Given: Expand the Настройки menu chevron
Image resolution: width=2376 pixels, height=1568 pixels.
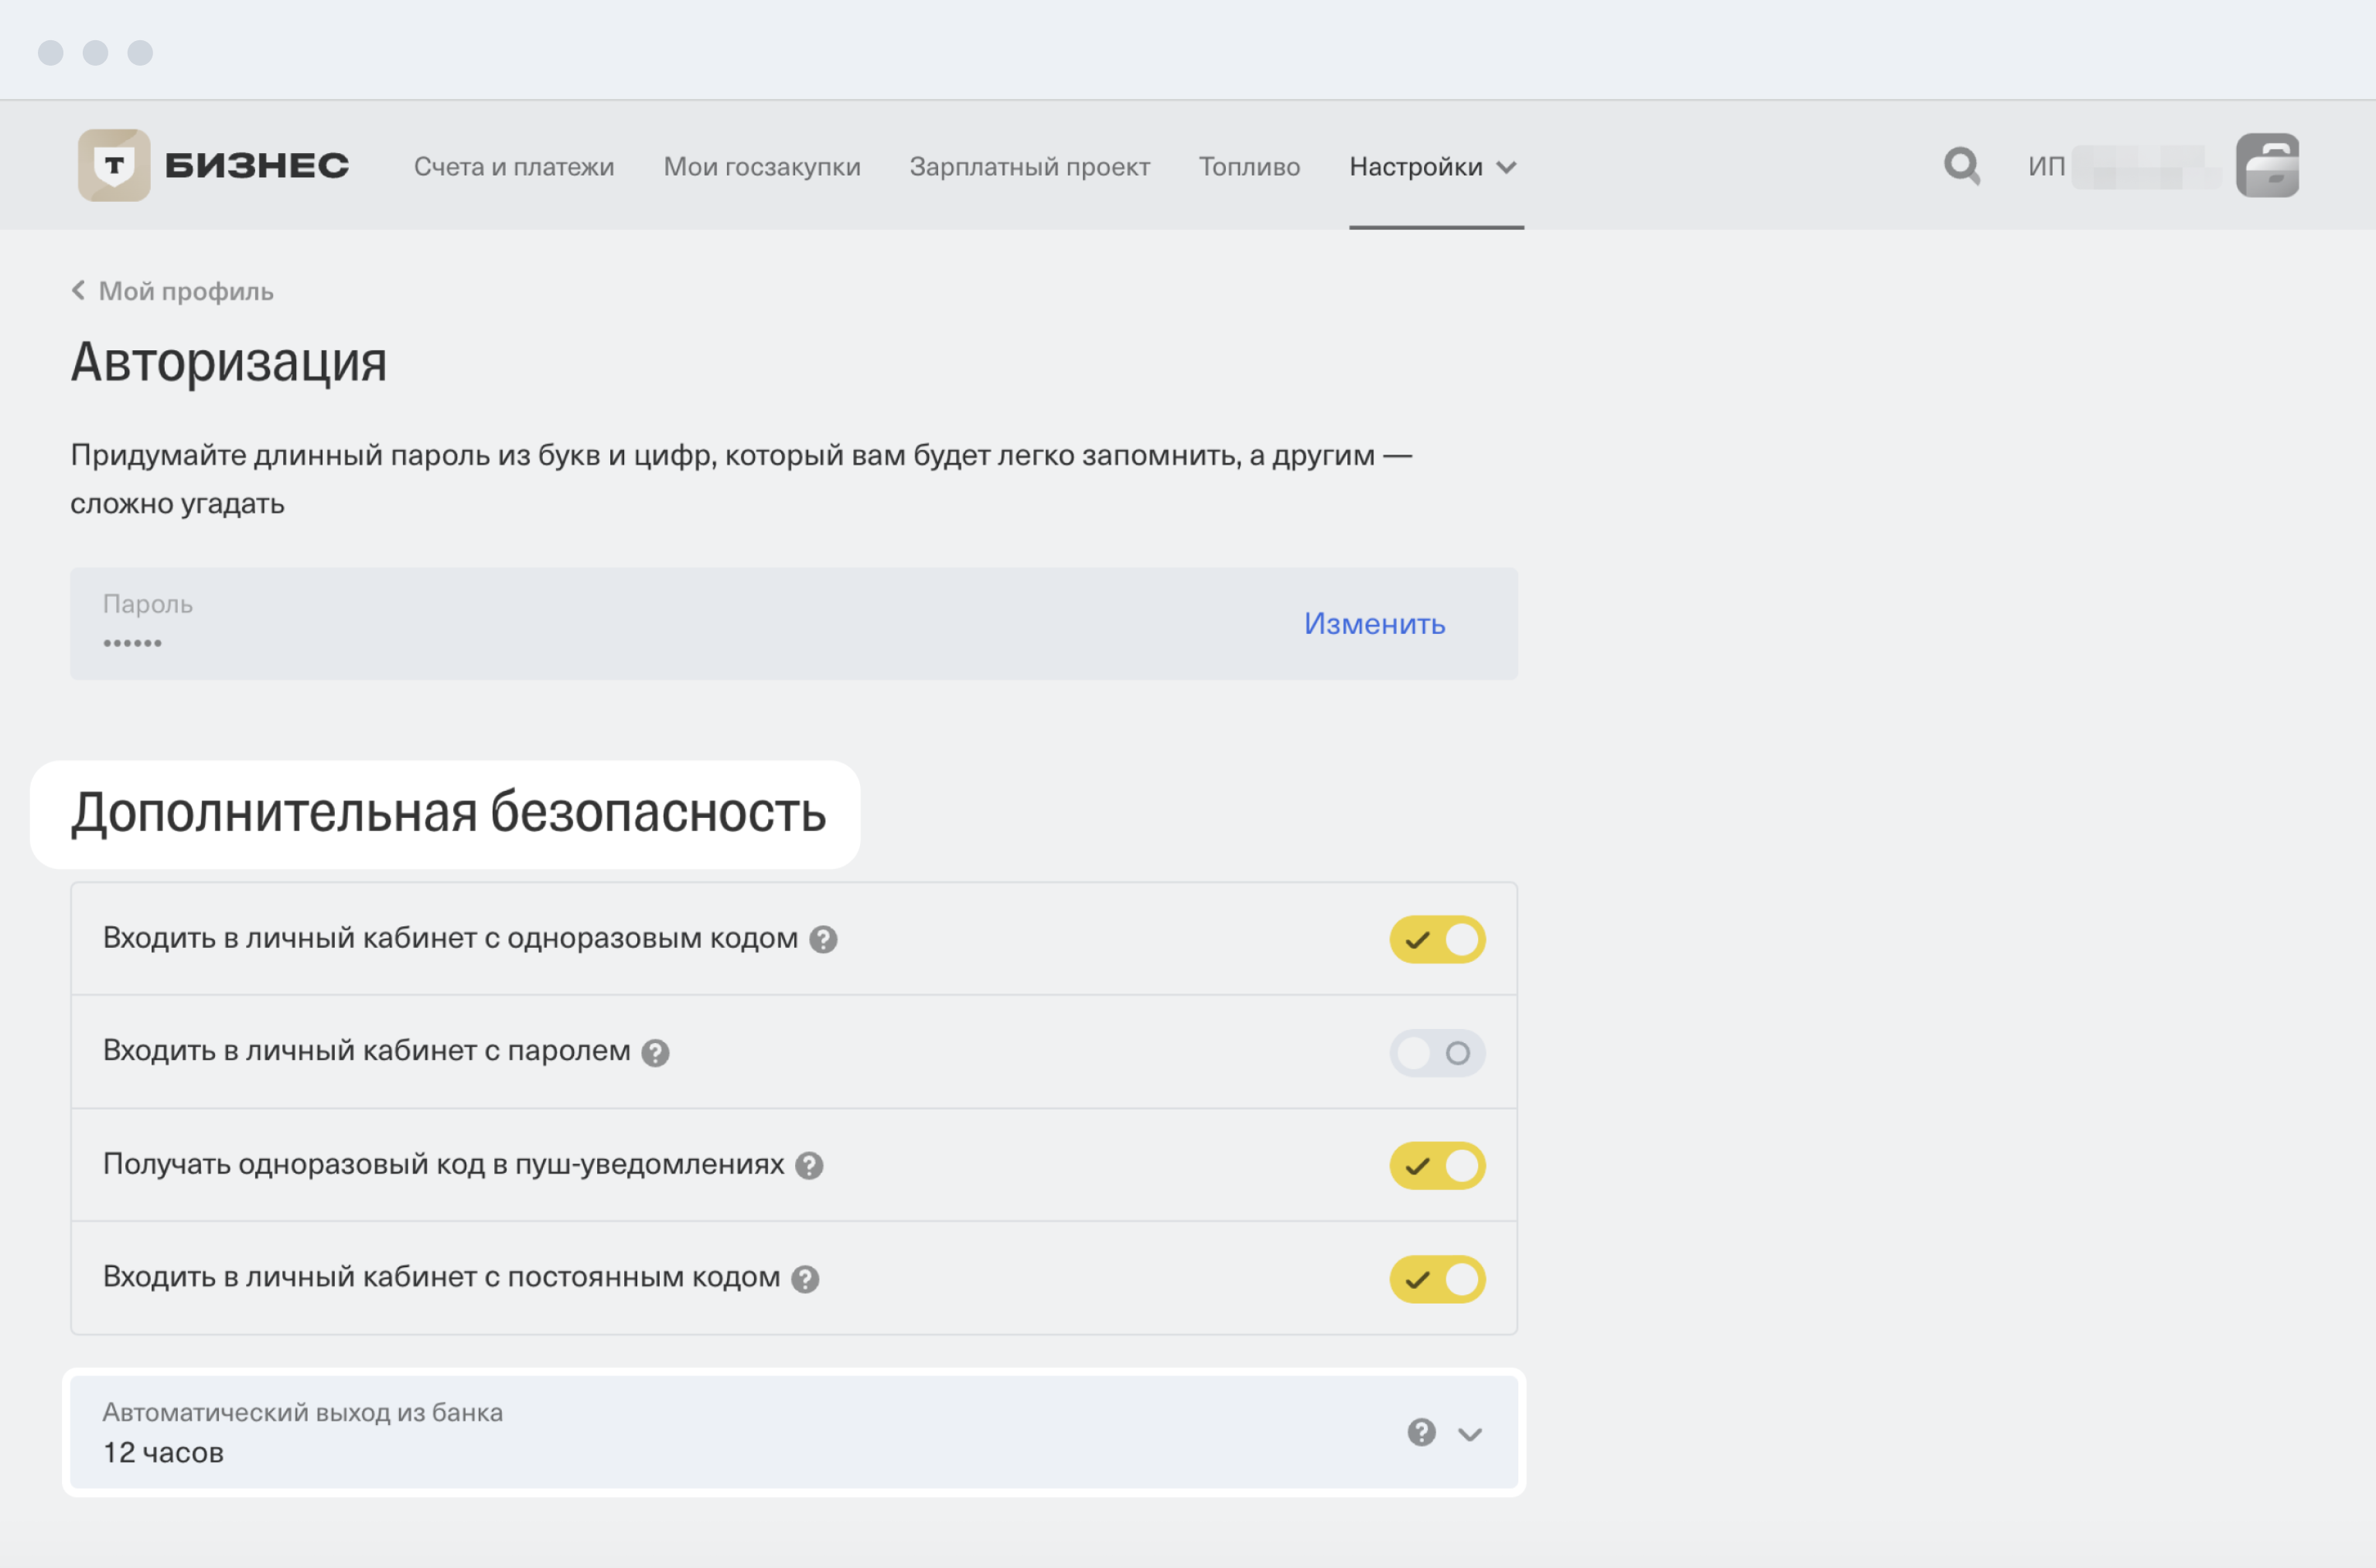Looking at the screenshot, I should (x=1506, y=167).
